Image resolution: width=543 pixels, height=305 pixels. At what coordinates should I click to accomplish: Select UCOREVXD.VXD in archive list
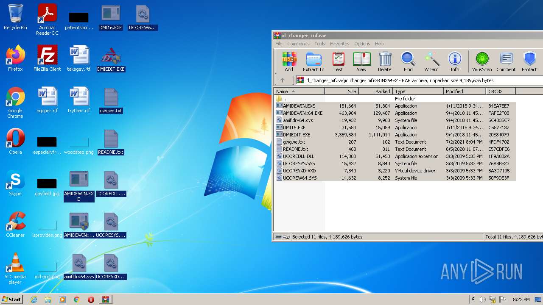(x=395, y=171)
